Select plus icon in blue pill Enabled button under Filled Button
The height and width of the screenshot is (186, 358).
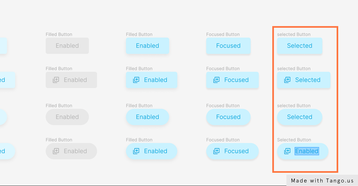(x=136, y=151)
